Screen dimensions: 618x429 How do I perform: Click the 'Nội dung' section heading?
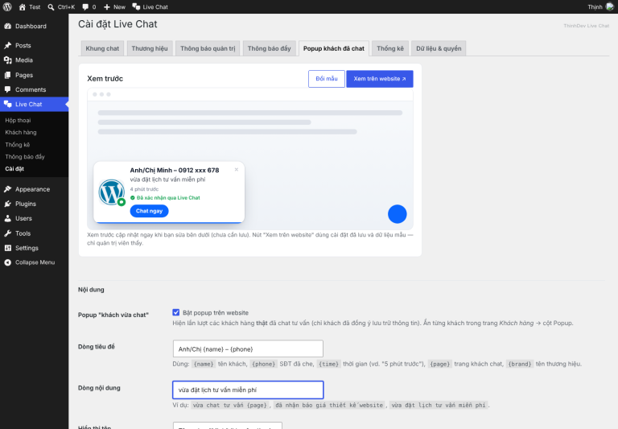[91, 290]
